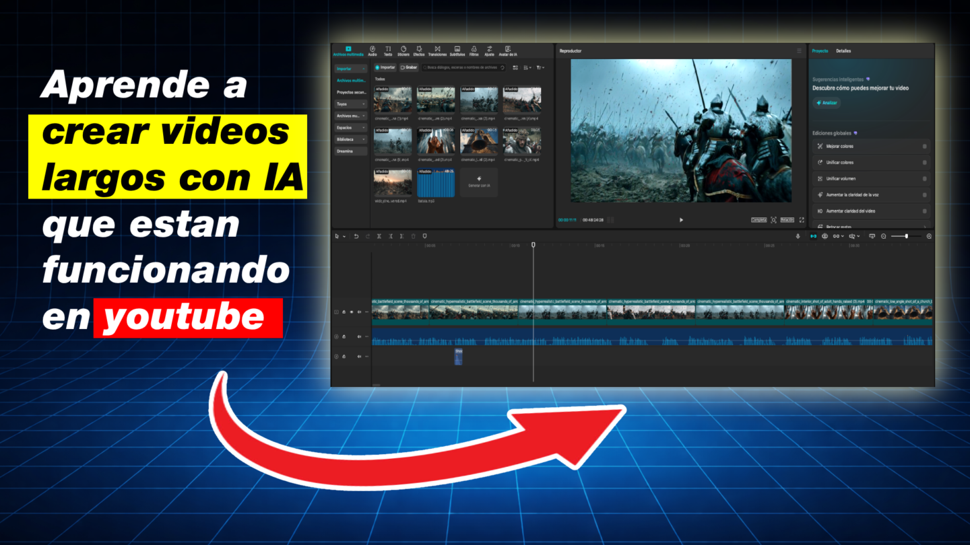Focus the media search field
The width and height of the screenshot is (970, 545).
(x=463, y=67)
